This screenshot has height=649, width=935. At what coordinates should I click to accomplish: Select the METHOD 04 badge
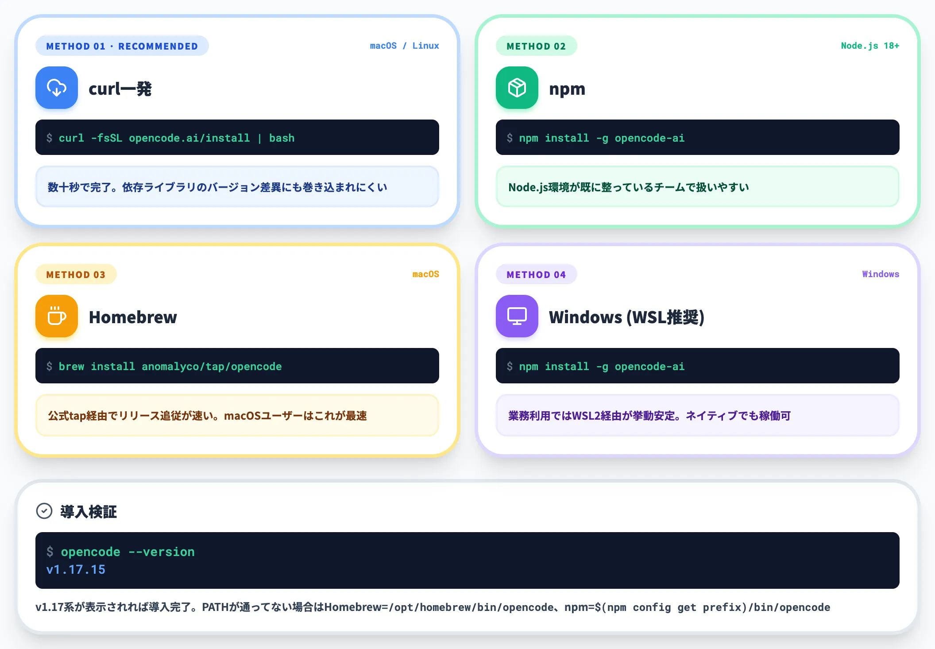(536, 274)
